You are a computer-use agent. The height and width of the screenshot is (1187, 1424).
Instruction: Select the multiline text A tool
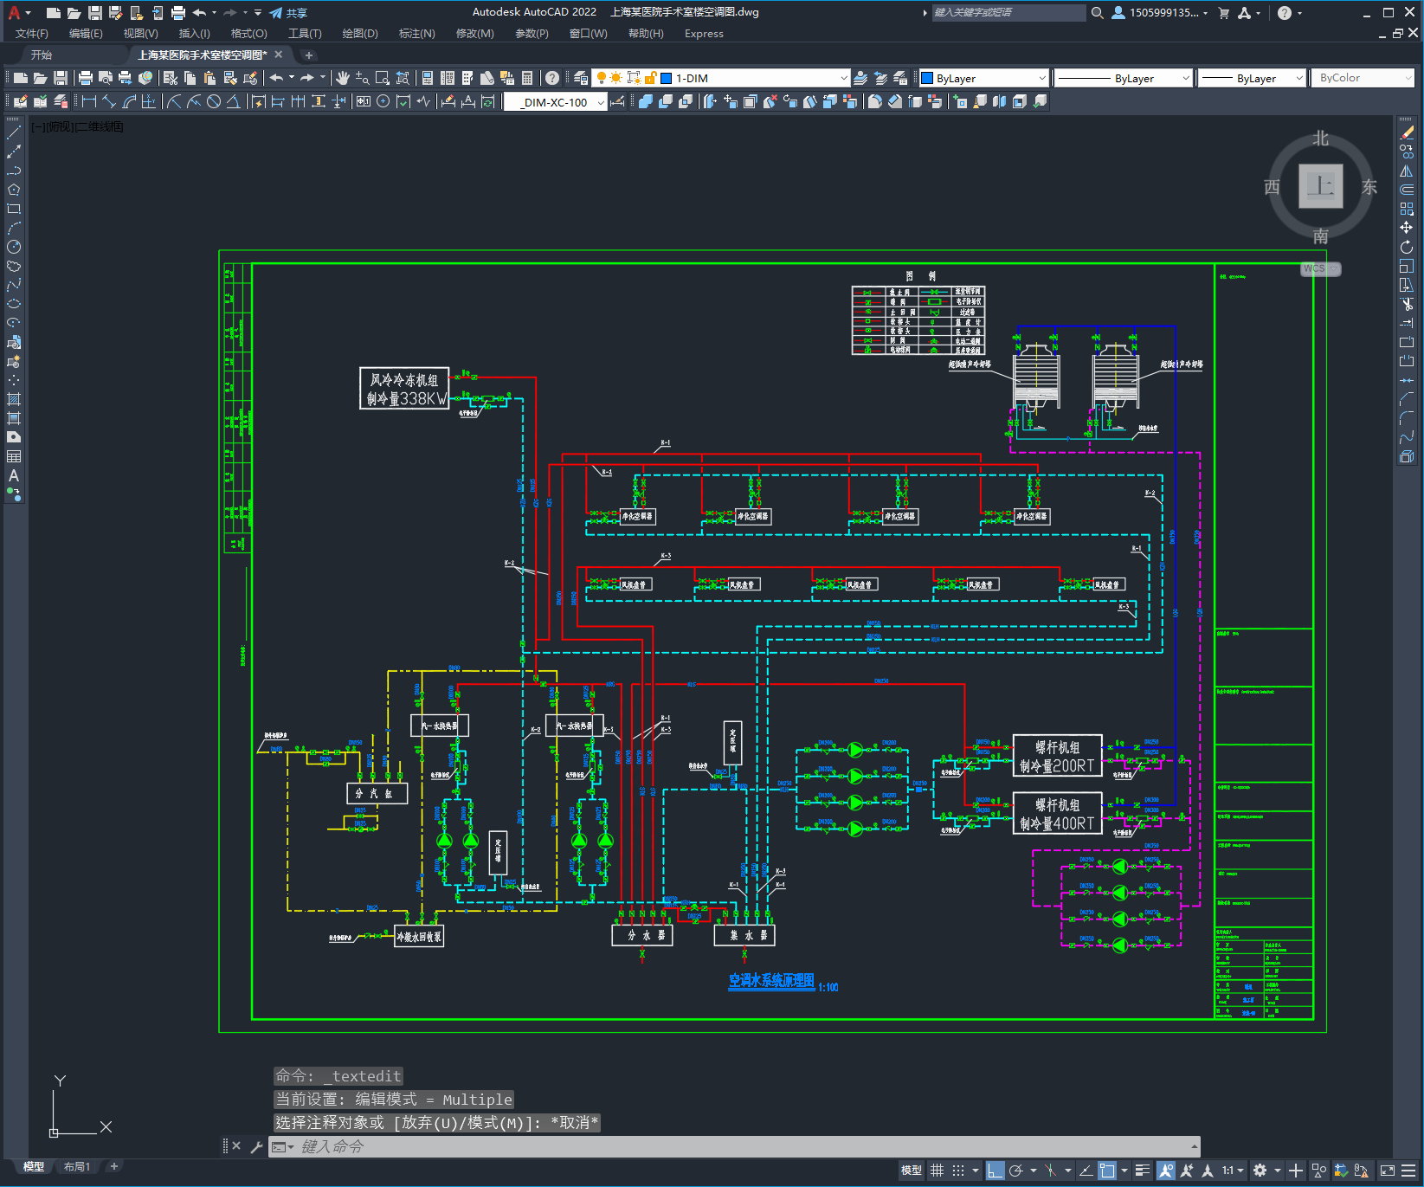(x=14, y=475)
